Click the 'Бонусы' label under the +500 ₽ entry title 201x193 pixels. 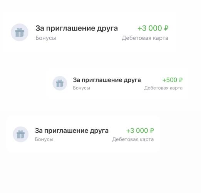[x=81, y=88]
